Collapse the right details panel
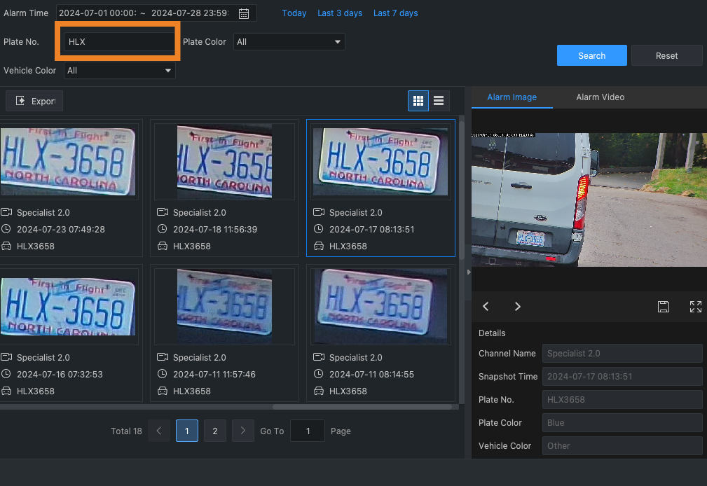Viewport: 707px width, 486px height. coord(467,272)
